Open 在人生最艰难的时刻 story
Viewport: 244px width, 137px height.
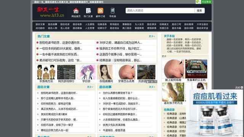(x=121, y=98)
